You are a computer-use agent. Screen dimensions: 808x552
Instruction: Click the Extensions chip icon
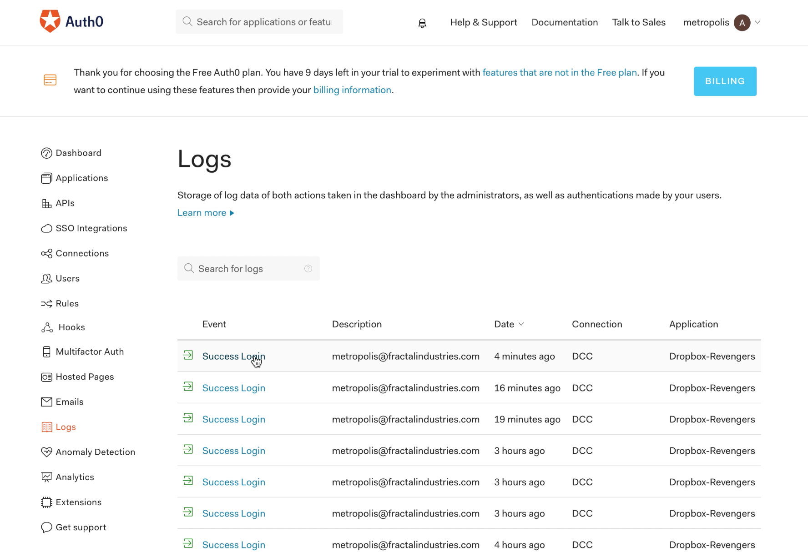46,502
